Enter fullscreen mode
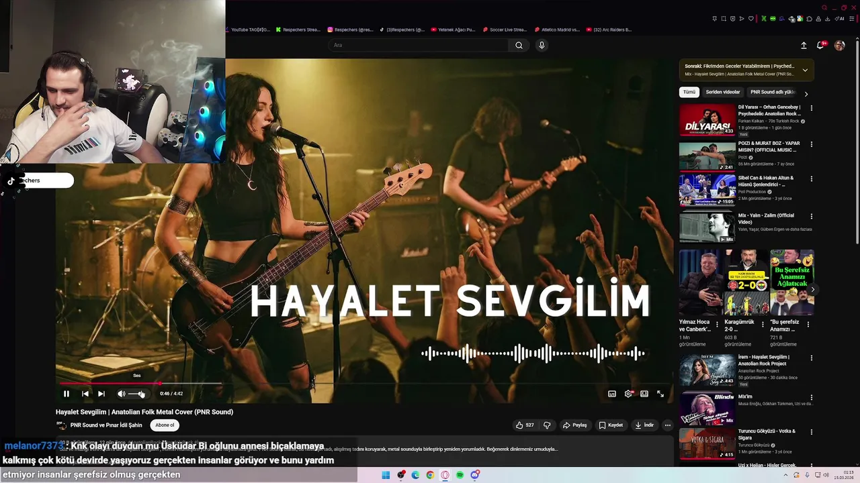The width and height of the screenshot is (860, 483). click(x=660, y=394)
